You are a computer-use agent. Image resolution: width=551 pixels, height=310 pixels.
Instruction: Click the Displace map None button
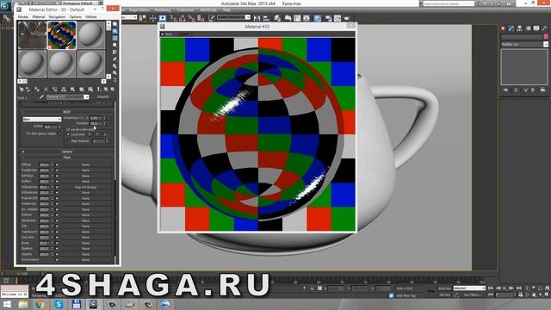coord(85,249)
